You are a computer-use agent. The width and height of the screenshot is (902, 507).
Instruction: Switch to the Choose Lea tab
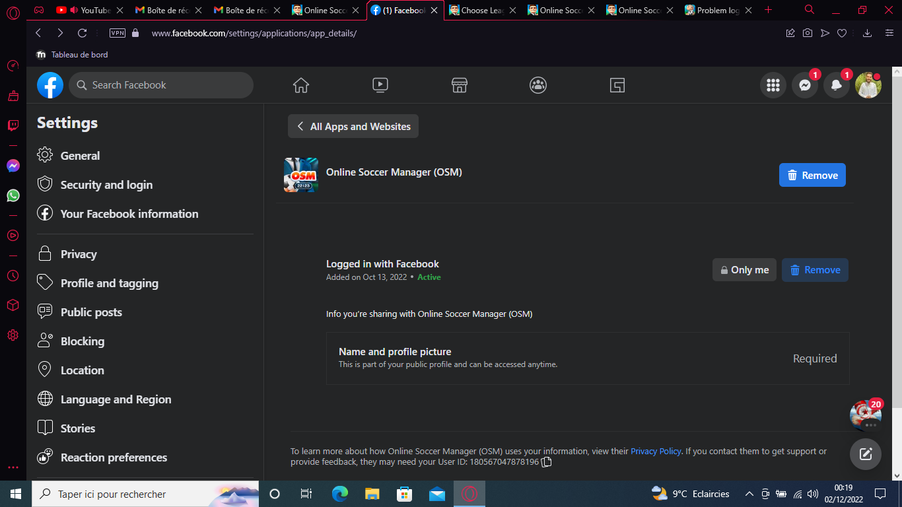(483, 11)
